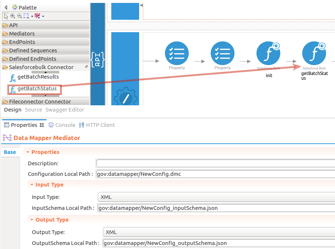Open the HTTP Client view tab
The height and width of the screenshot is (249, 335).
click(x=97, y=125)
